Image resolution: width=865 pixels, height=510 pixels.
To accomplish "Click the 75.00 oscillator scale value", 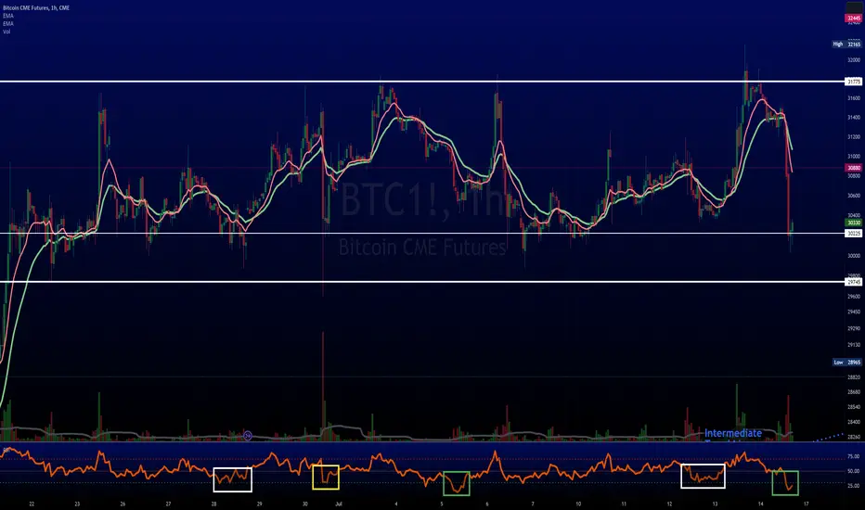I will click(x=854, y=456).
